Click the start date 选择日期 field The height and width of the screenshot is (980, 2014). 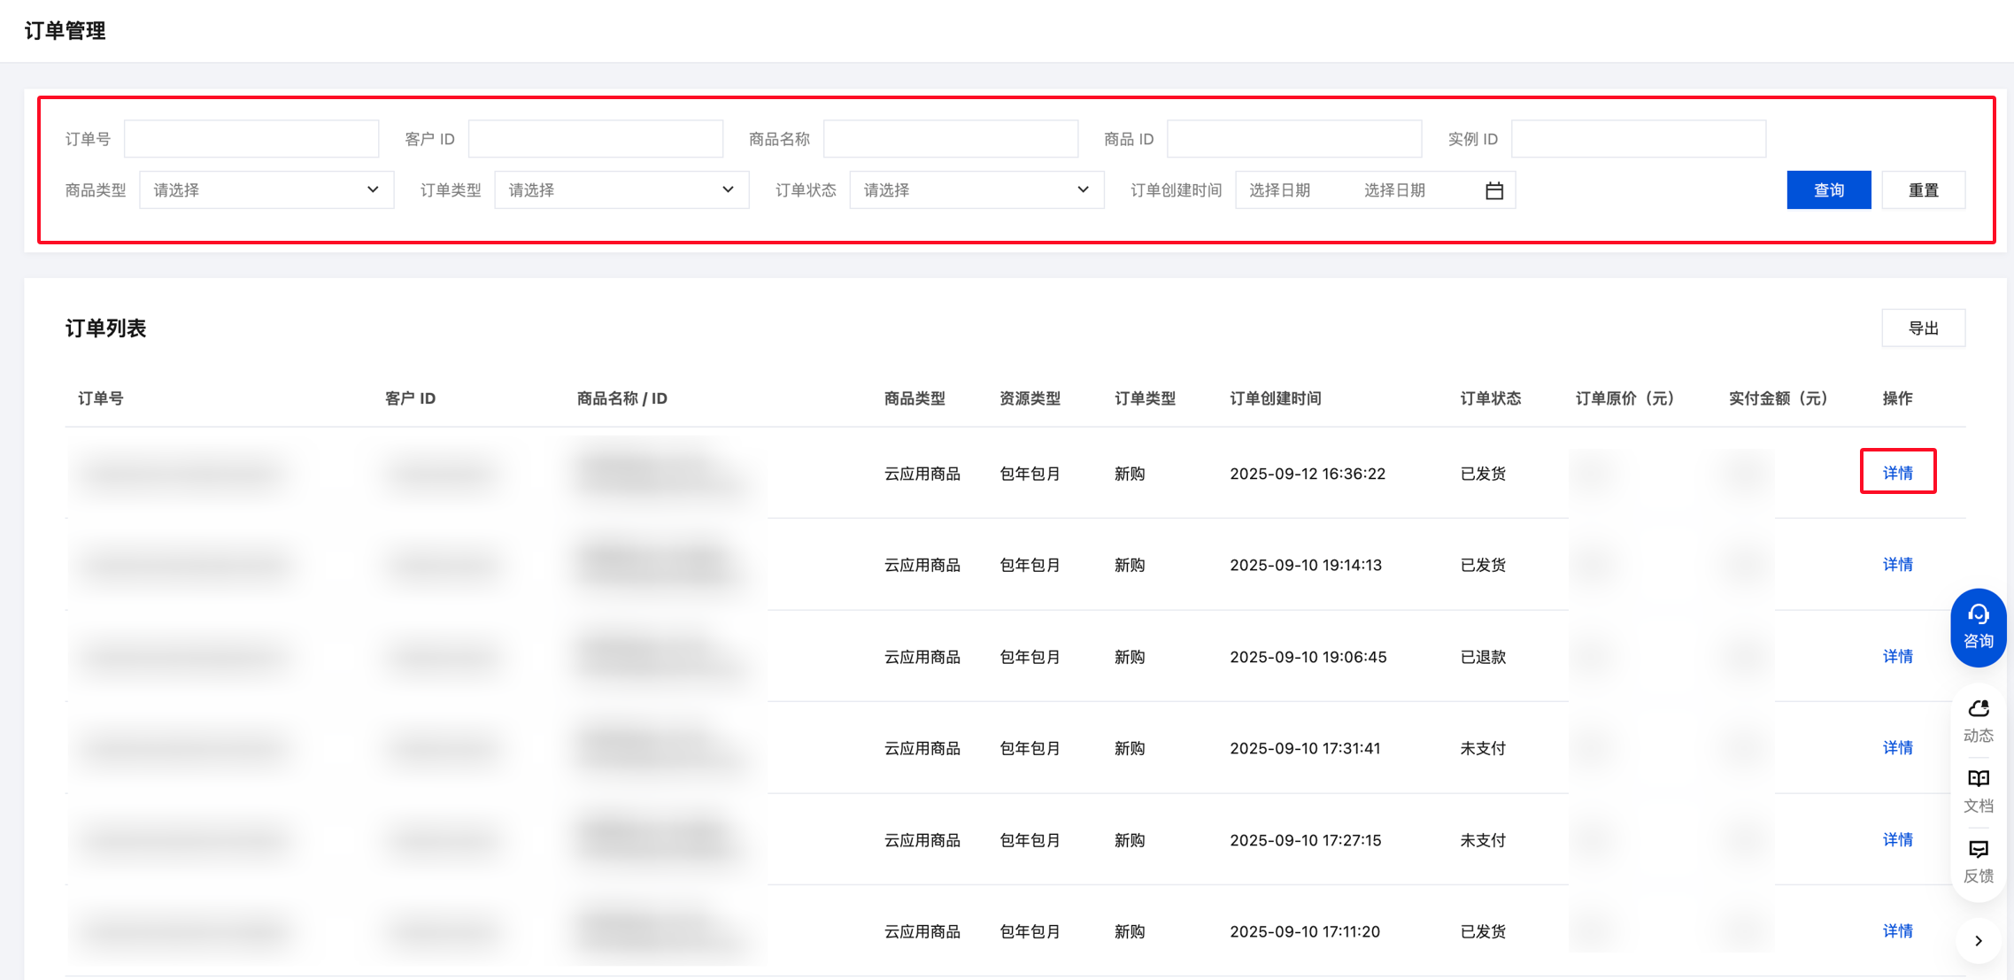(1280, 190)
